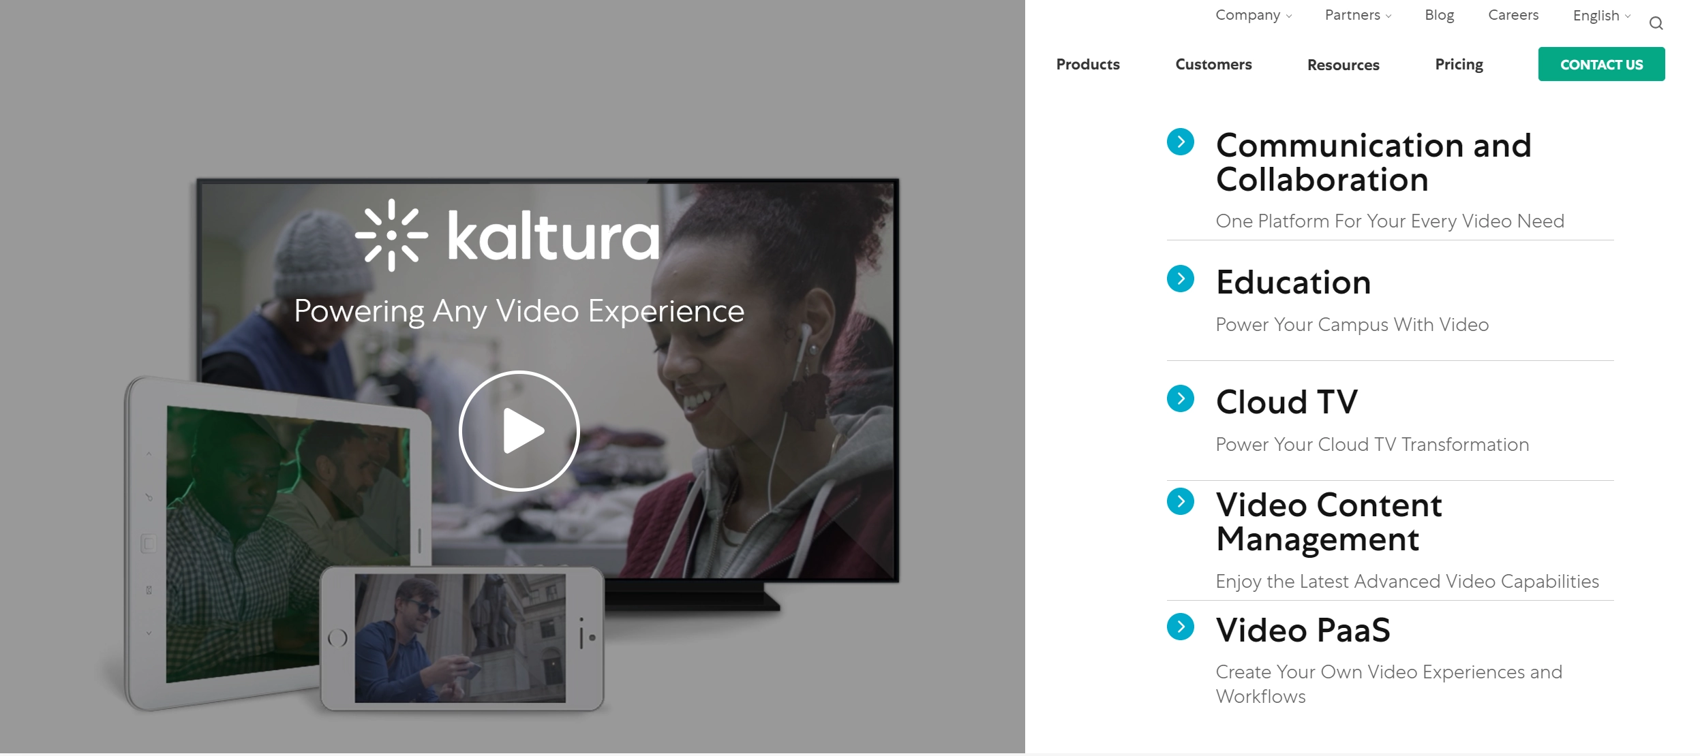Screen dimensions: 1700x756
Task: Open the English language selector
Action: point(1600,14)
